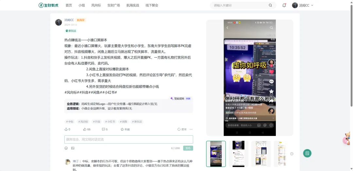Viewport: 353px width, 171px height.
Task: Click the 新玩法 category tag
Action: pos(71,31)
